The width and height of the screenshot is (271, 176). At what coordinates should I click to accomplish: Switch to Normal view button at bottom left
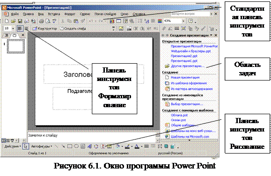coord(3,140)
